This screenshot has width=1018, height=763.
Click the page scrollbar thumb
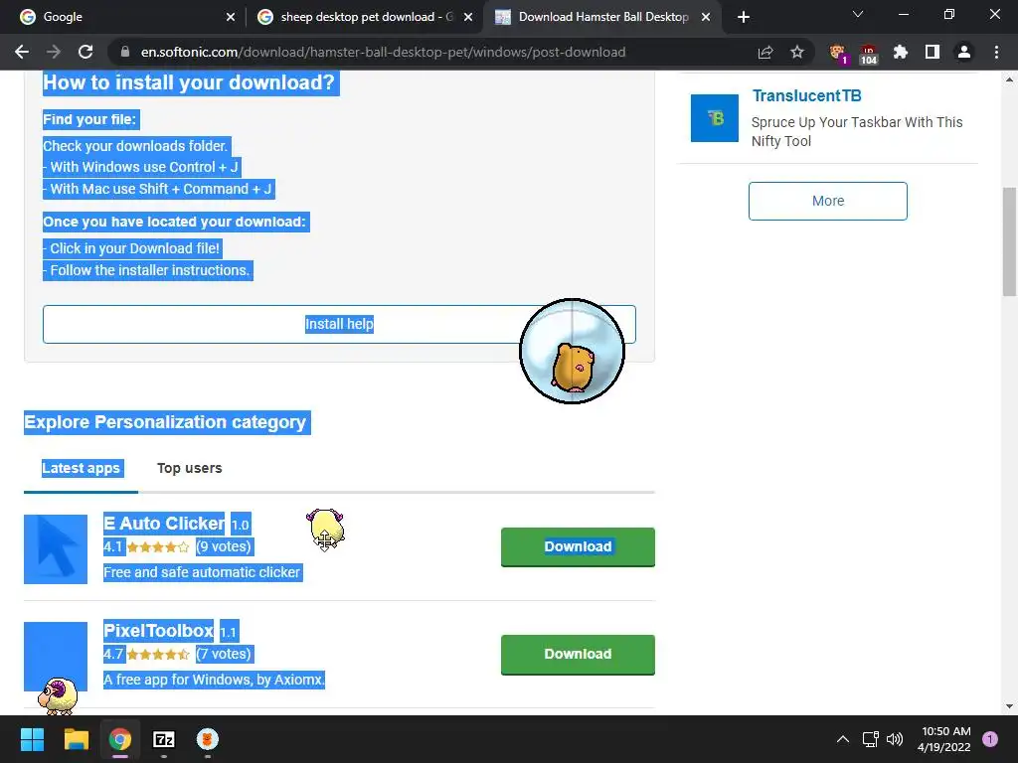pyautogui.click(x=1009, y=241)
